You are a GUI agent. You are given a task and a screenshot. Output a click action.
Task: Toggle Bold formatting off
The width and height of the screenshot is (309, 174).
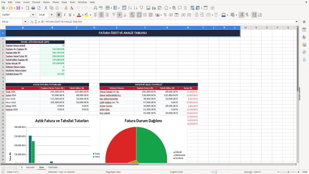59,15
